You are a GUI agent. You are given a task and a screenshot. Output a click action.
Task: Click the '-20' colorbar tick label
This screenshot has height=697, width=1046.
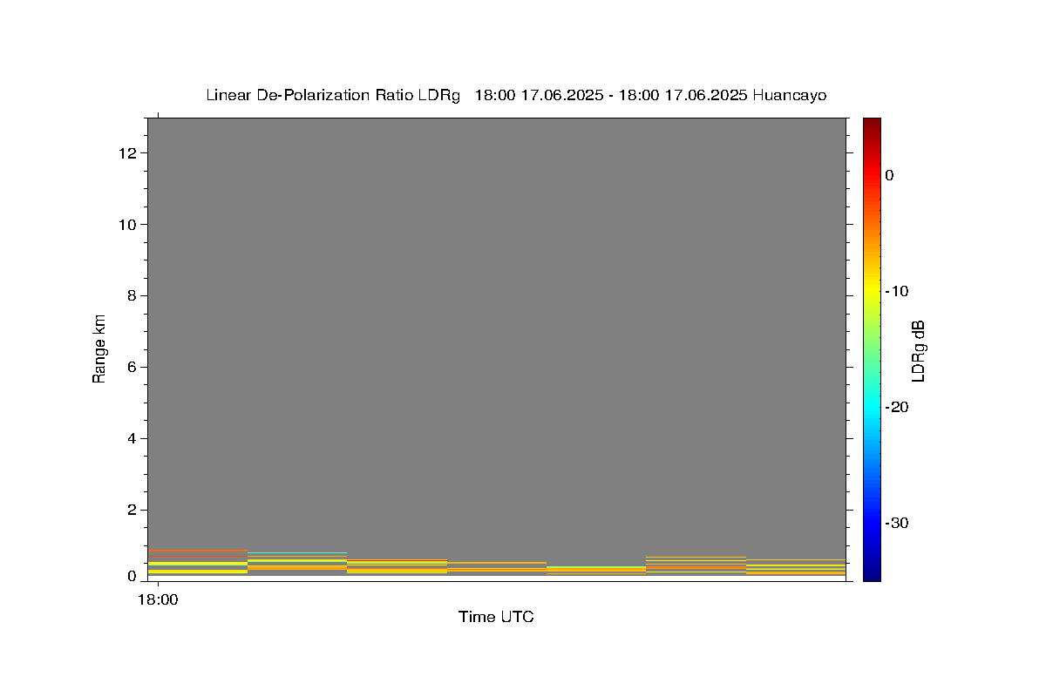pyautogui.click(x=897, y=407)
